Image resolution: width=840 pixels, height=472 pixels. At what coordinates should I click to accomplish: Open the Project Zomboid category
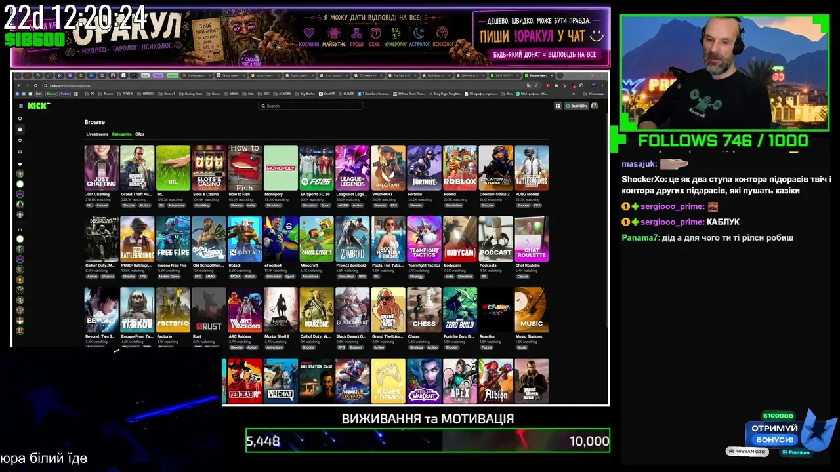(x=352, y=239)
